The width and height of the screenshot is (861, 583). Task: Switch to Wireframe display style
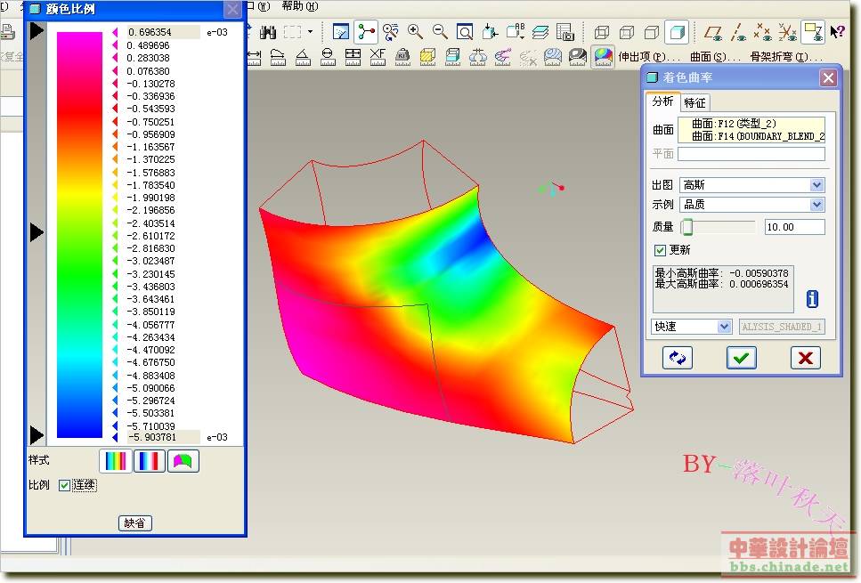point(602,32)
